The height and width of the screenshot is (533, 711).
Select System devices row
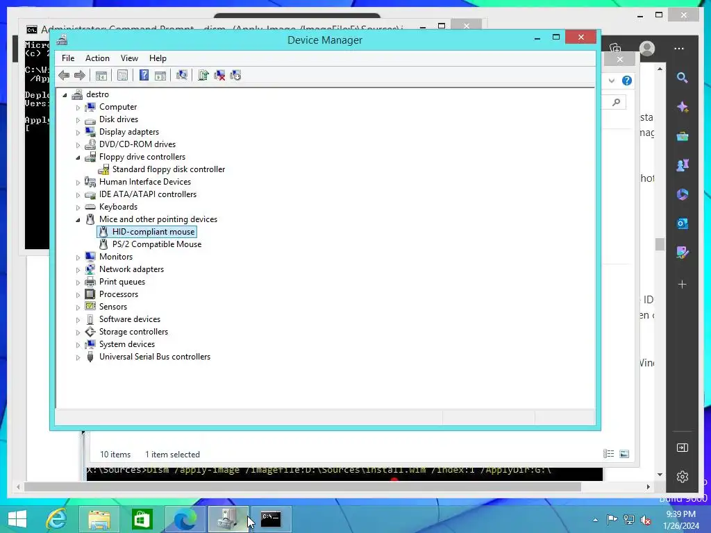(x=127, y=344)
